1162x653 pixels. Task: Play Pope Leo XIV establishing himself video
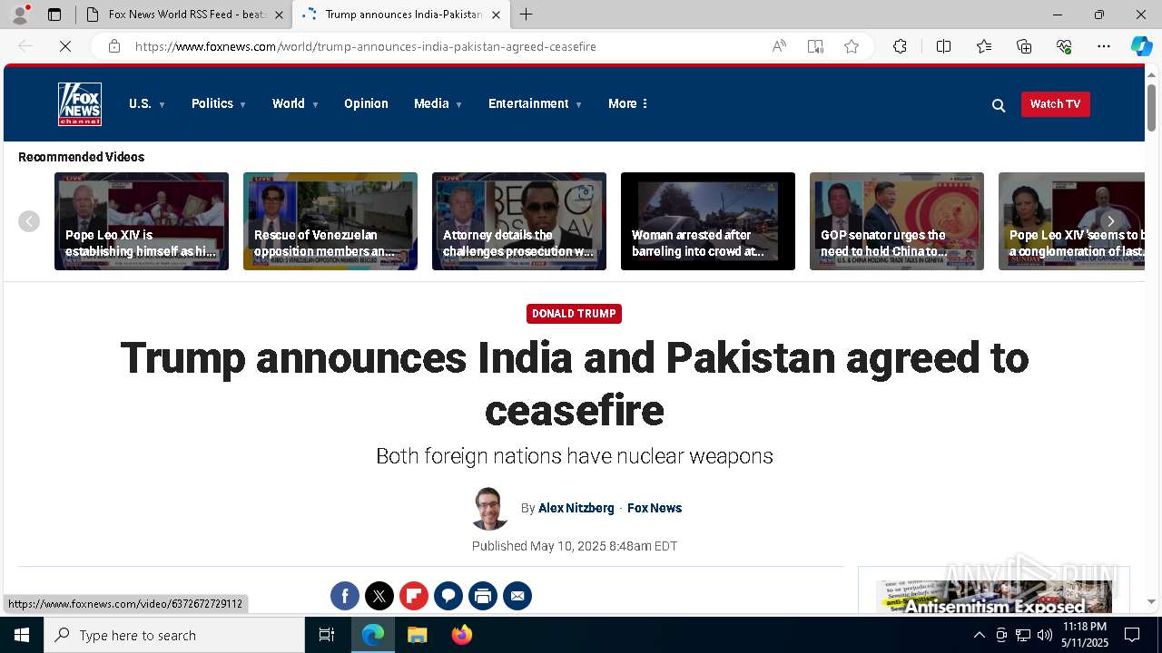(142, 221)
